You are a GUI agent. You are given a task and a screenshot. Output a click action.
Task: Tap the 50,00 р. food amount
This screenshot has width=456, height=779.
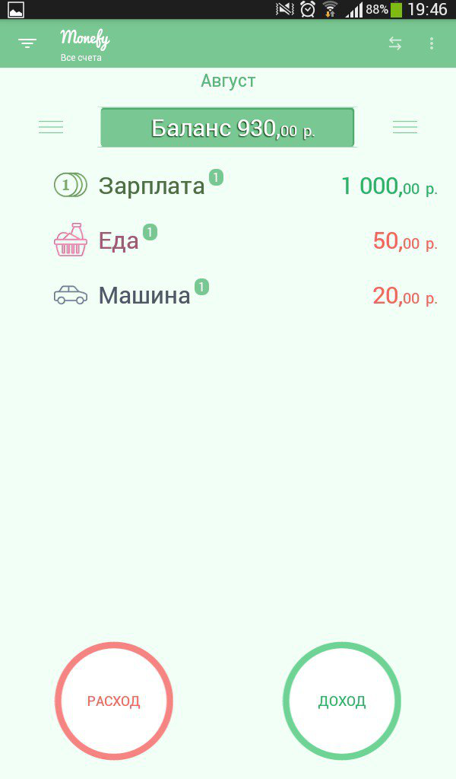pyautogui.click(x=405, y=241)
